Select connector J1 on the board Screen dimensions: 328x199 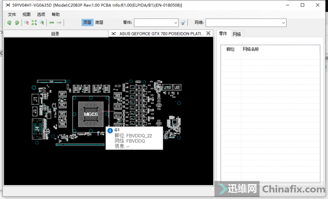[x=35, y=99]
